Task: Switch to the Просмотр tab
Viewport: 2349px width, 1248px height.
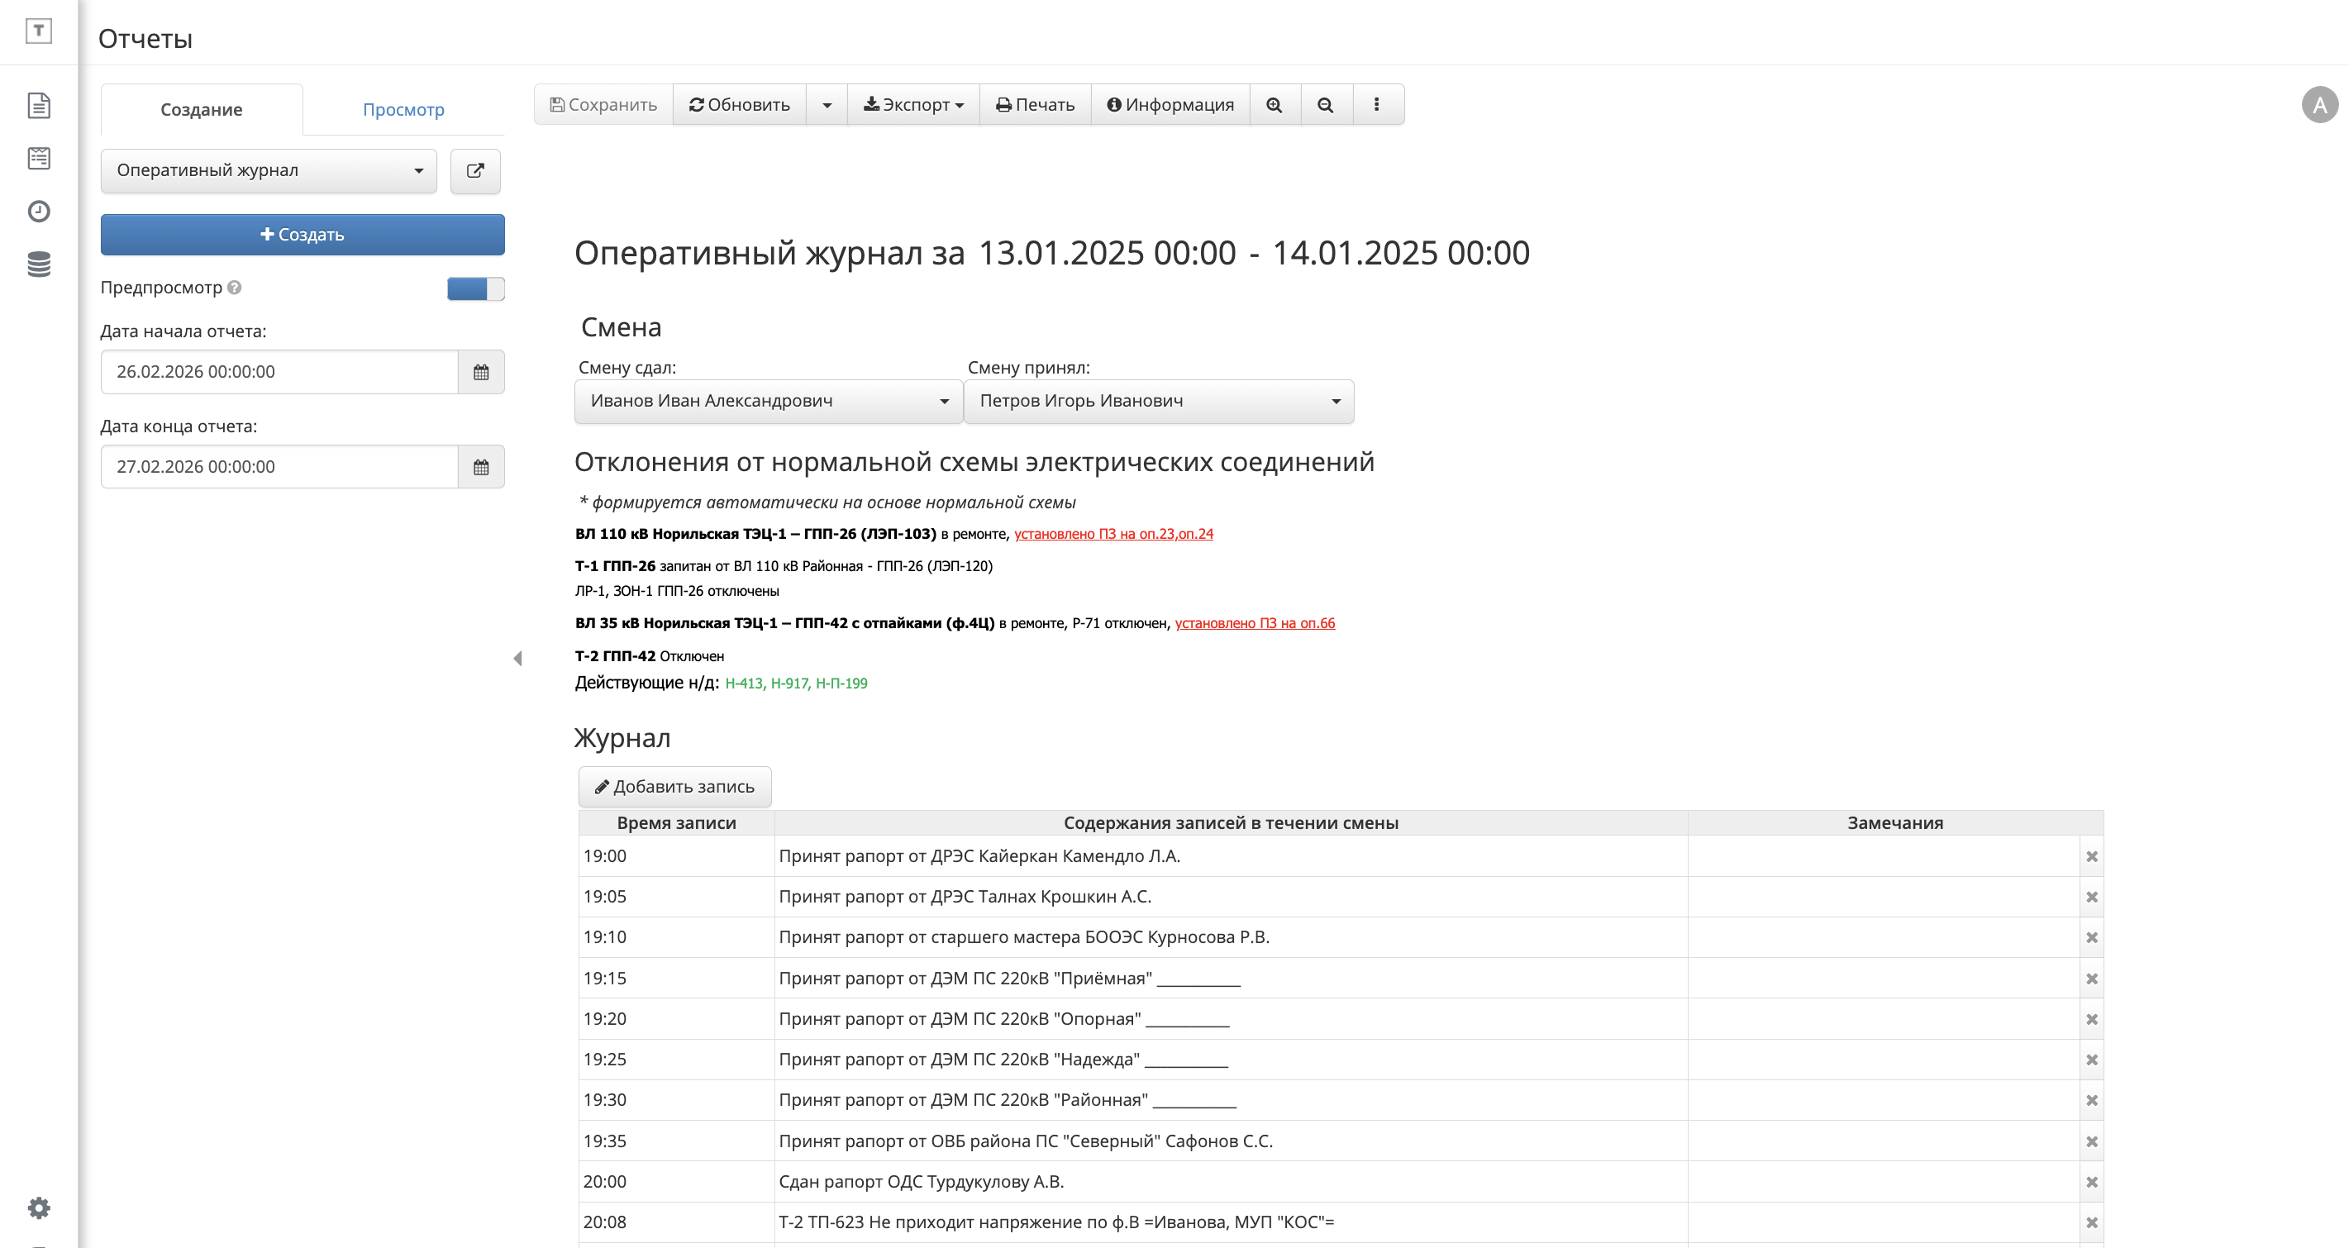Action: click(x=403, y=109)
